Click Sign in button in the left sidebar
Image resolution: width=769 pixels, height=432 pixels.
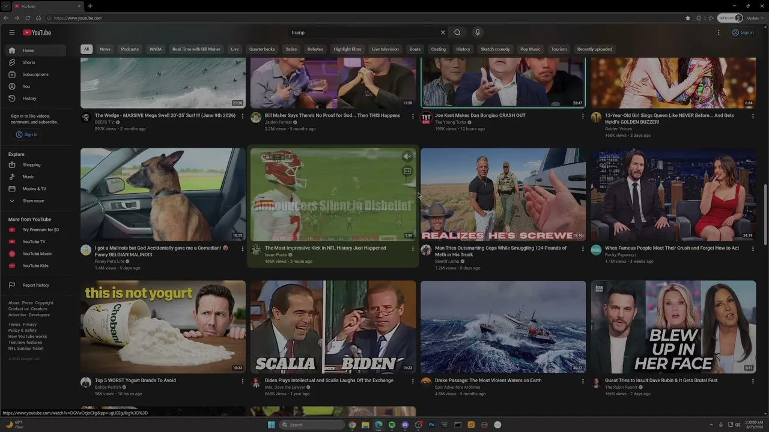point(26,134)
